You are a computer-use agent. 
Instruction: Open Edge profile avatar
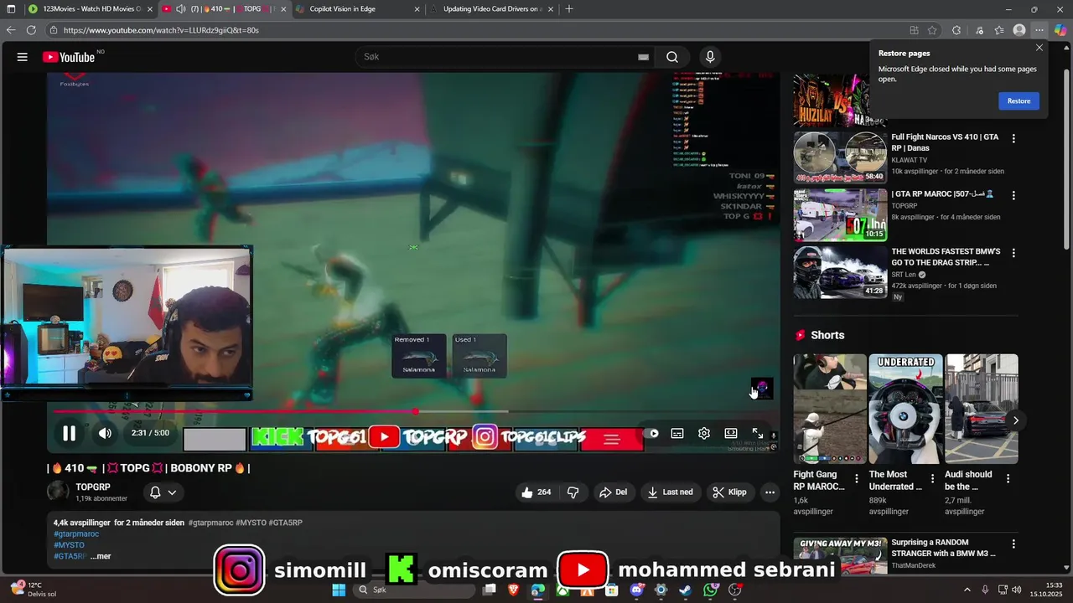(x=1019, y=30)
